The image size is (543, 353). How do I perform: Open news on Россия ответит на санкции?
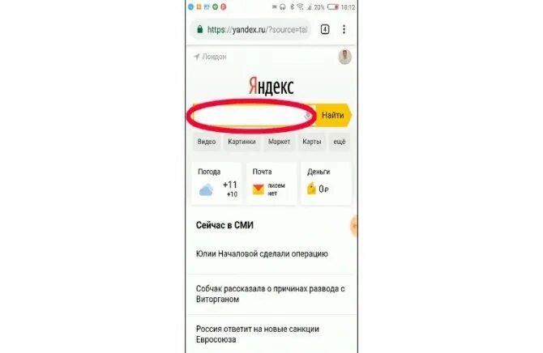coord(257,334)
